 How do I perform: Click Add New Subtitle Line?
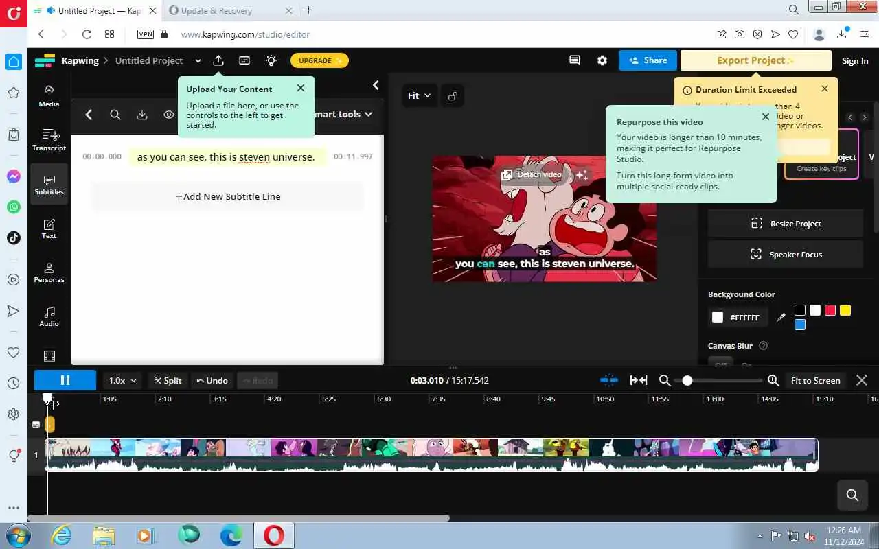(228, 196)
